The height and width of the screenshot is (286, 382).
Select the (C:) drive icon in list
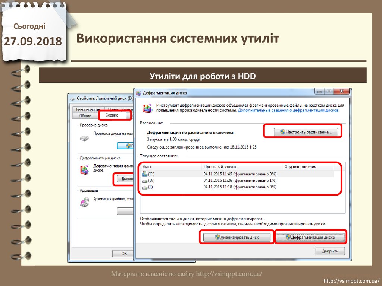[145, 174]
